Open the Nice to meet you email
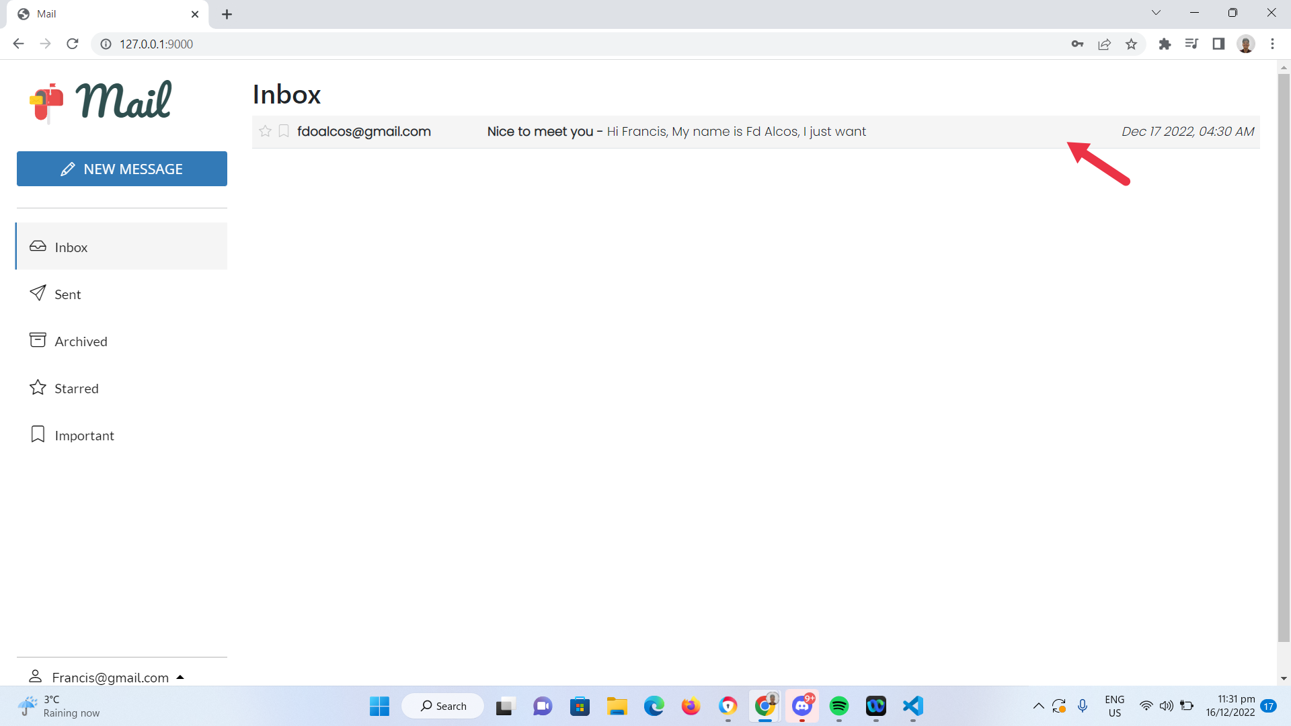 point(675,131)
